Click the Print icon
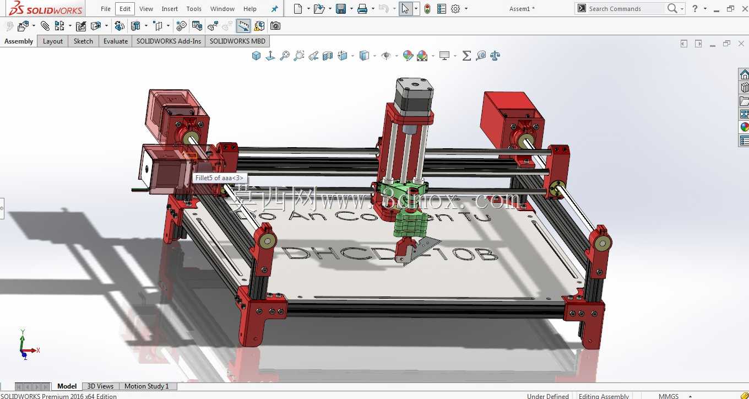749x399 pixels. pyautogui.click(x=362, y=9)
